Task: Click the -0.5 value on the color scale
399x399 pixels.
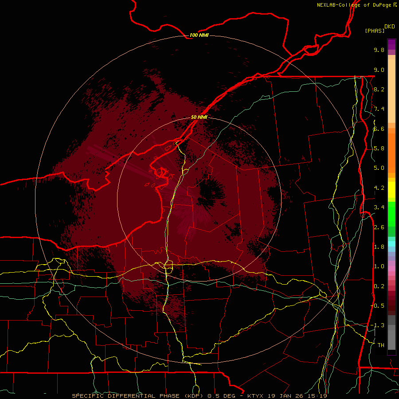Action: (377, 306)
